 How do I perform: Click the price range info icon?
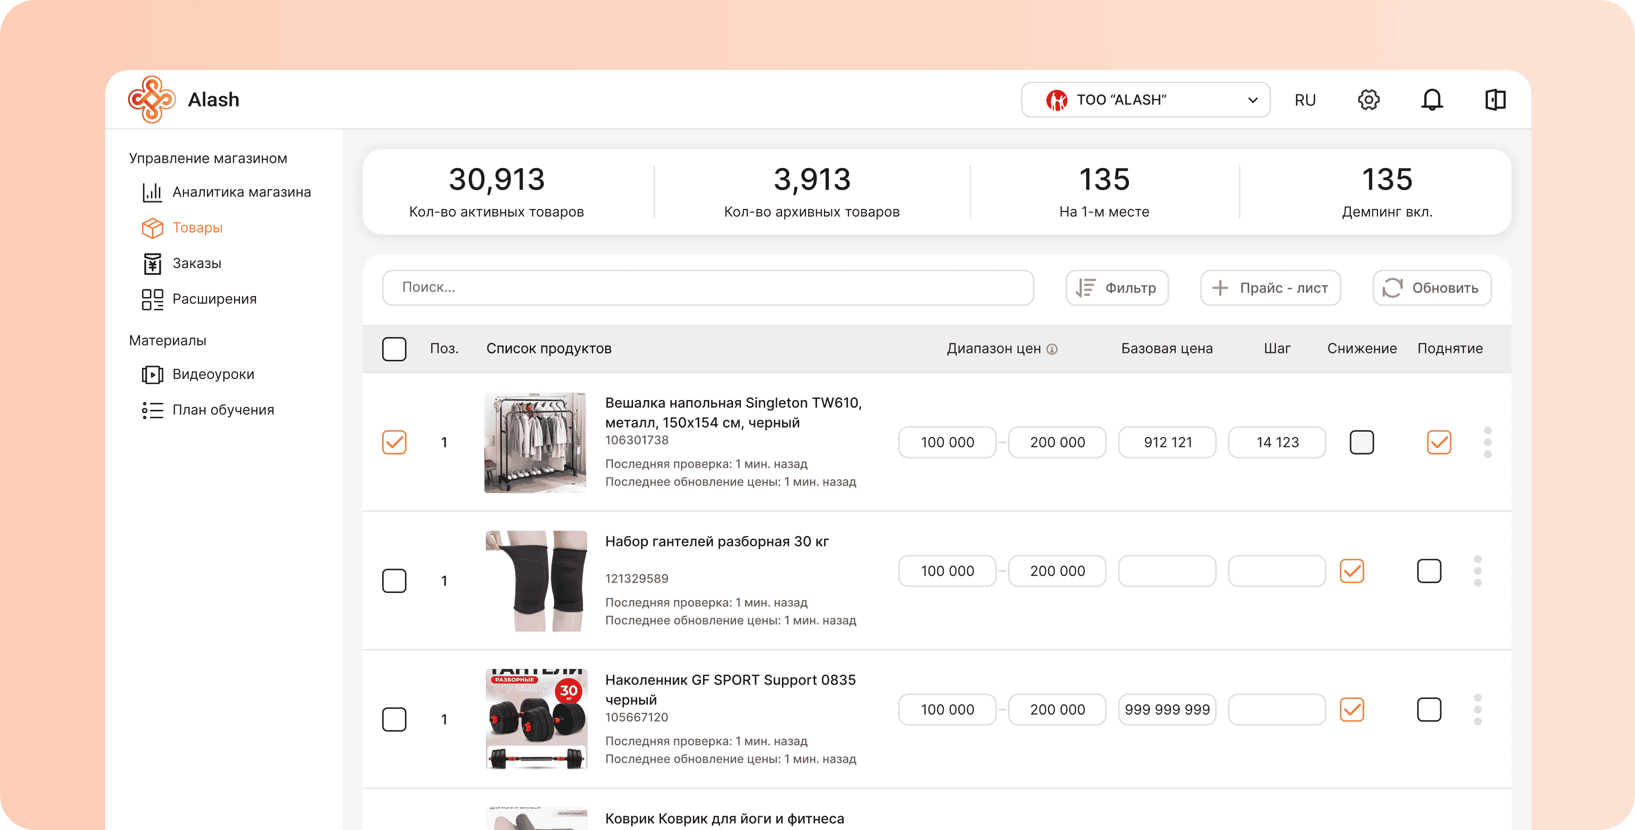pos(1052,349)
